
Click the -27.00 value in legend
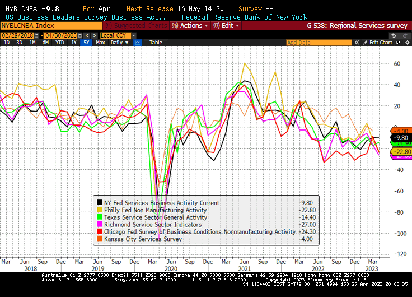pyautogui.click(x=307, y=225)
